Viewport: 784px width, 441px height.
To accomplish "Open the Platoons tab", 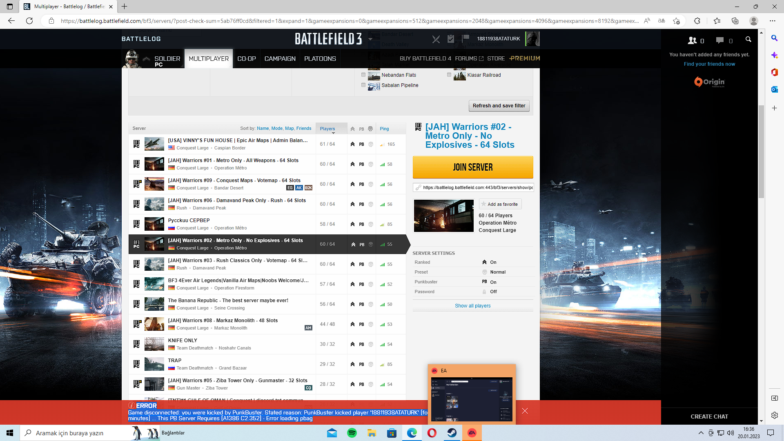I will tap(320, 59).
